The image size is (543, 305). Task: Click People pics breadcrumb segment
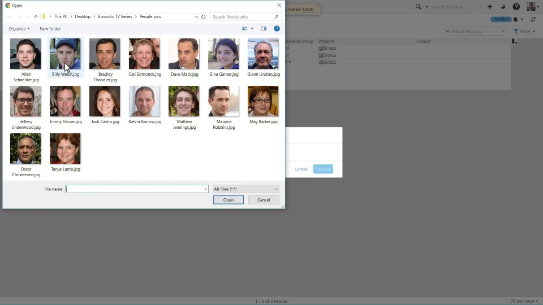[150, 16]
